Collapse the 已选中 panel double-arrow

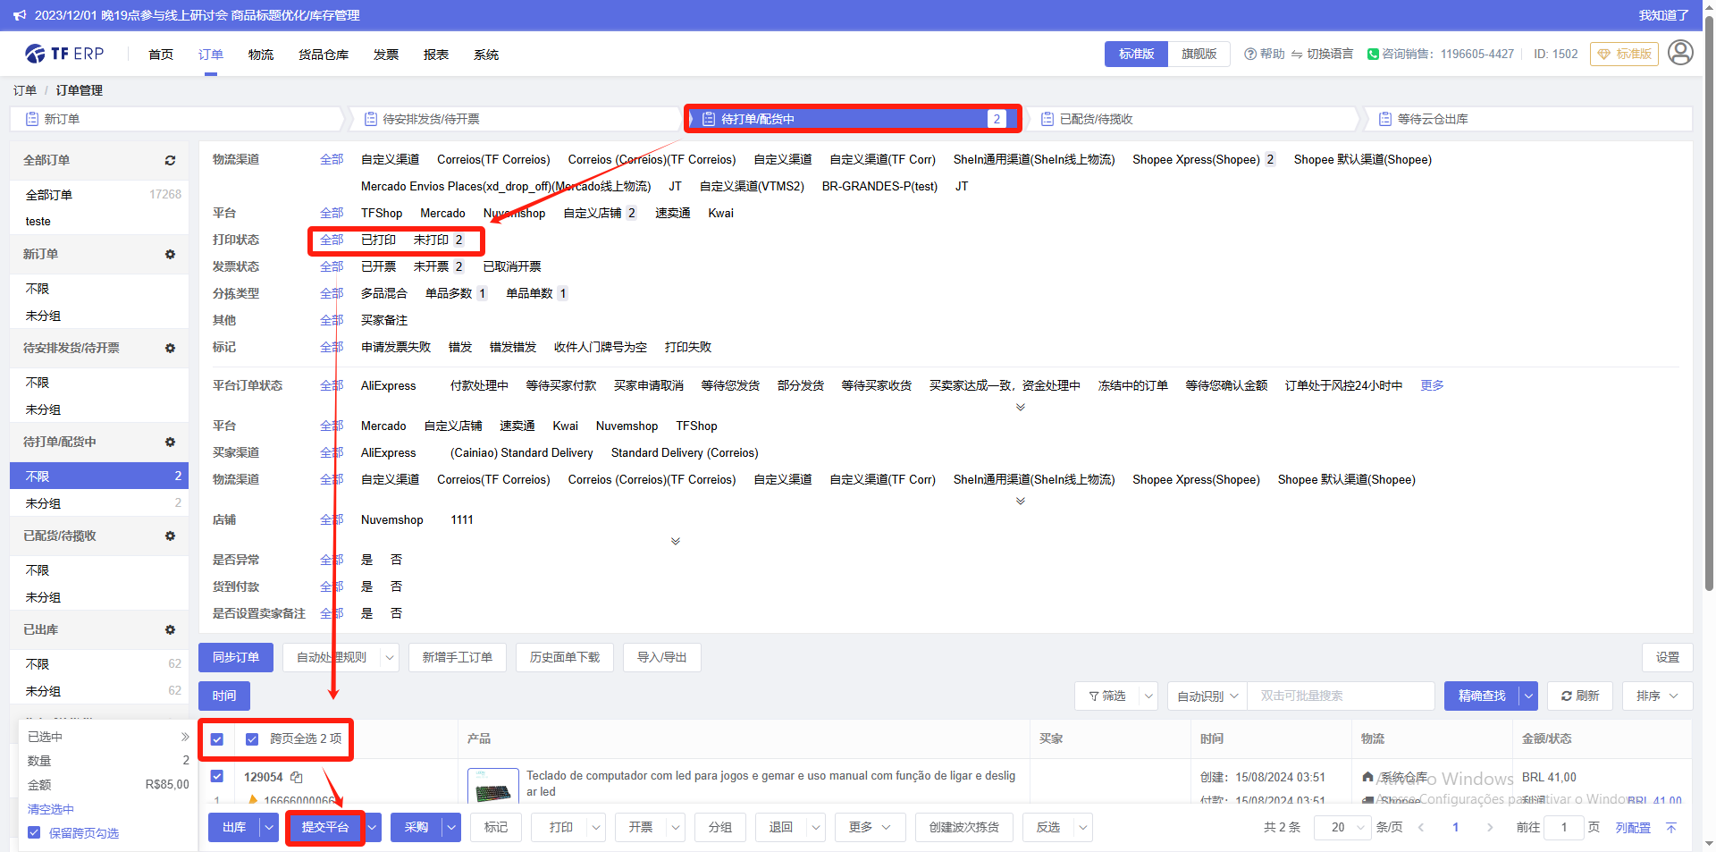185,737
